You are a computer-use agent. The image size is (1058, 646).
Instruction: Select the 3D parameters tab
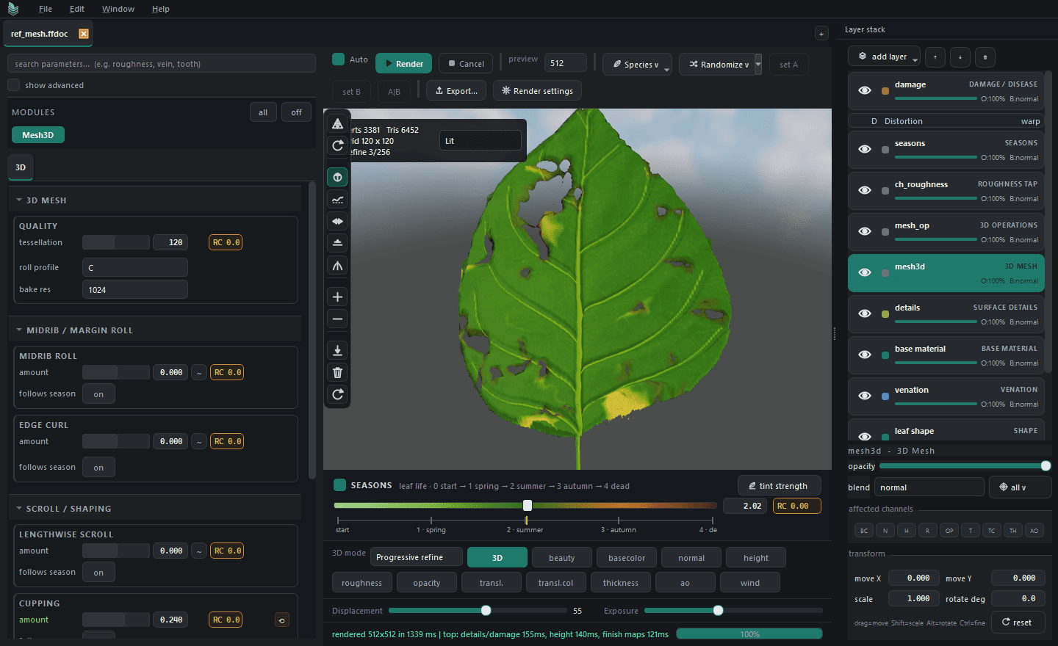tap(21, 167)
